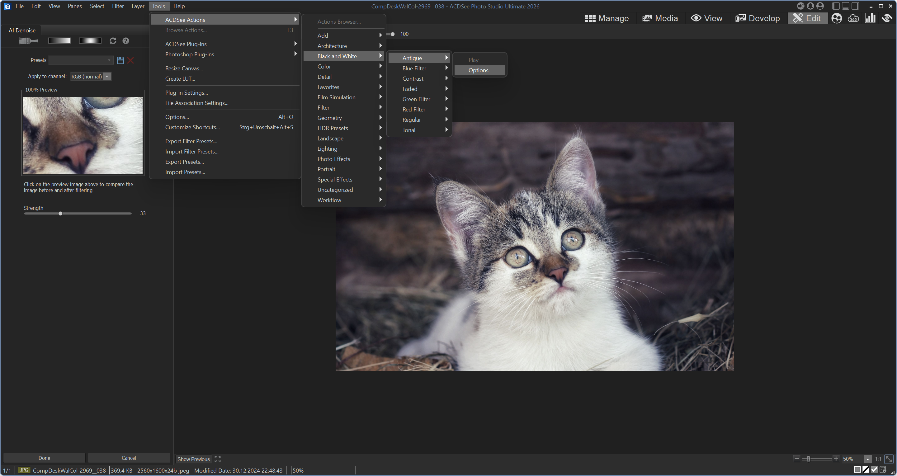
Task: Click the checklist gear settings icon
Action: [x=883, y=470]
